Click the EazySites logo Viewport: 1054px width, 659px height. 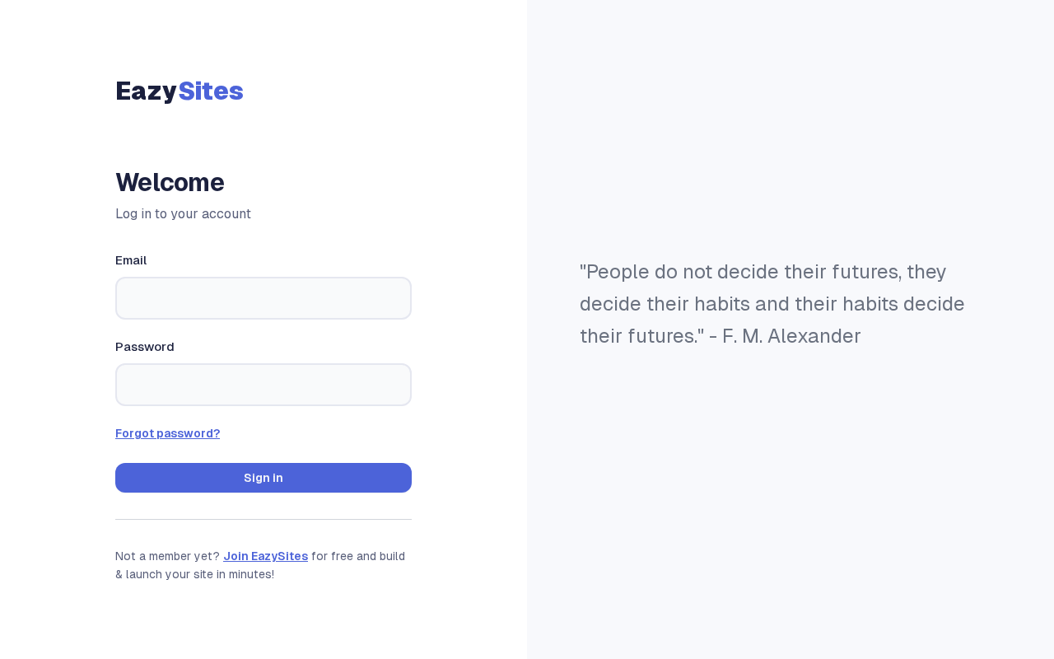(180, 91)
